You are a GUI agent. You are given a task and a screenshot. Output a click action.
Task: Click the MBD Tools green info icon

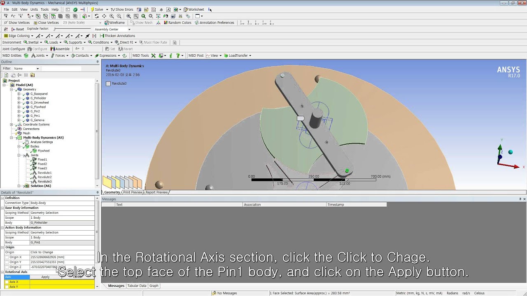pos(171,55)
